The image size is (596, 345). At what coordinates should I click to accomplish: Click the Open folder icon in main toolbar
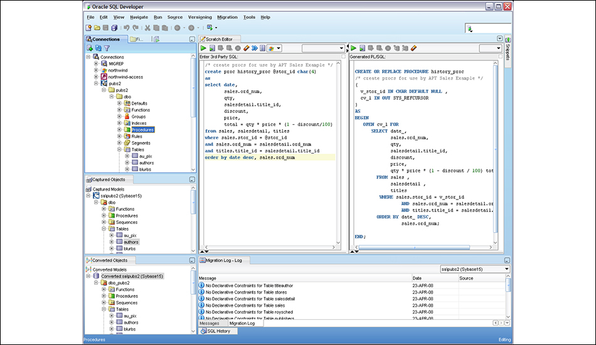pos(97,28)
